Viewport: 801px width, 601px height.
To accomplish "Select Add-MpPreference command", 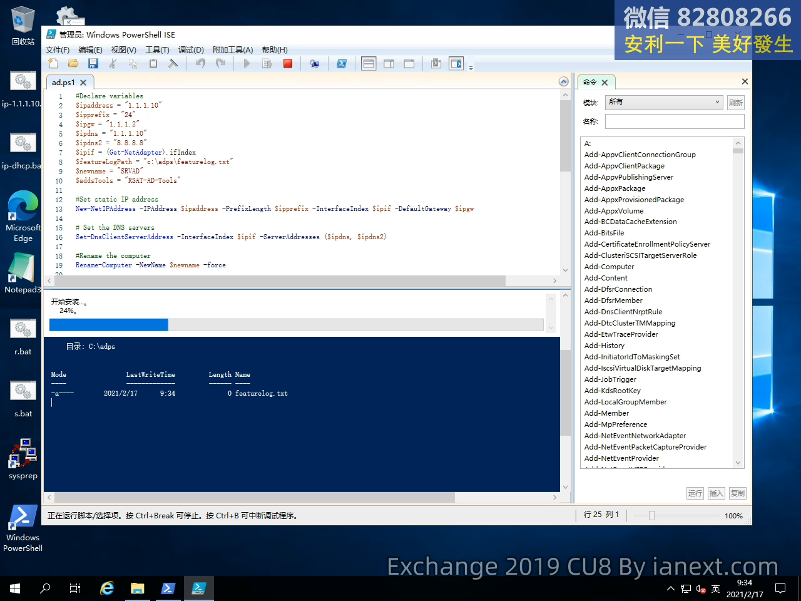I will [x=616, y=424].
